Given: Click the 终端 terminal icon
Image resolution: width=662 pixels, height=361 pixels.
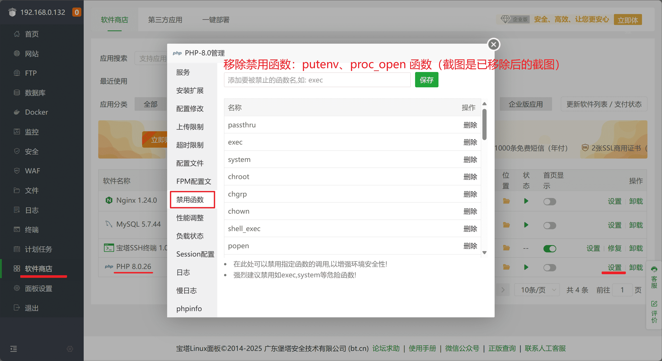Looking at the screenshot, I should 17,229.
